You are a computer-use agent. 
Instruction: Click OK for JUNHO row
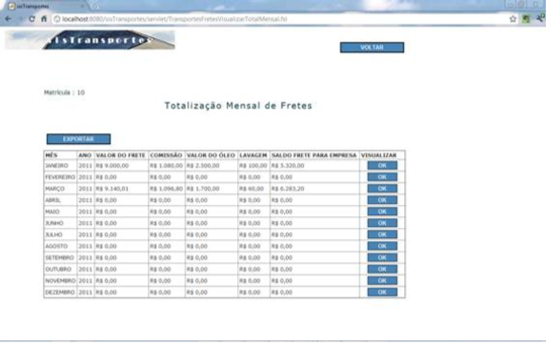tap(382, 223)
